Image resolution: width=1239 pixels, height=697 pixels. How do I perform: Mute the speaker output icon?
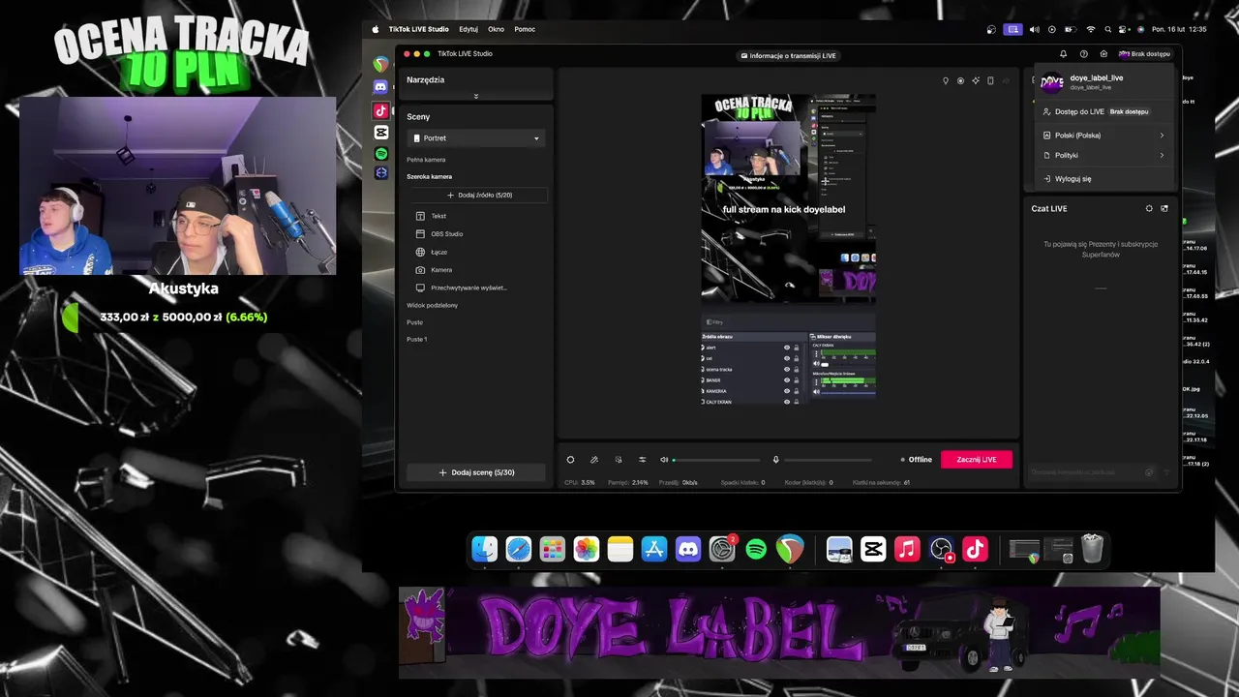(x=664, y=460)
